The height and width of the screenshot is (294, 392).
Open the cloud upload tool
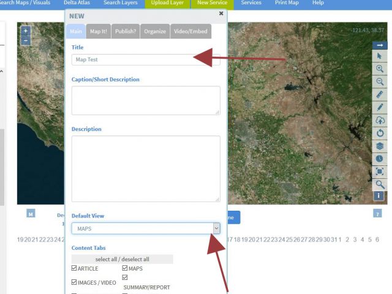coord(380,120)
